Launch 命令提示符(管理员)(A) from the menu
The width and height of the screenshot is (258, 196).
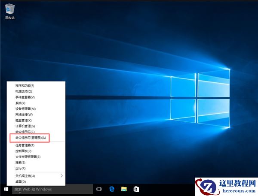(36, 138)
